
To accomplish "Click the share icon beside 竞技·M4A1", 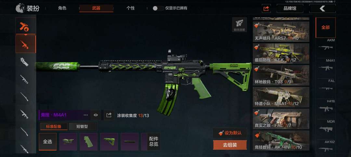I will [x=109, y=115].
